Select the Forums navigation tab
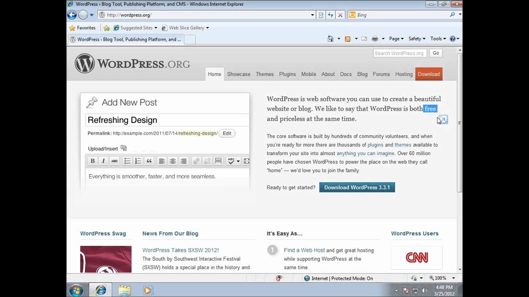 click(381, 74)
